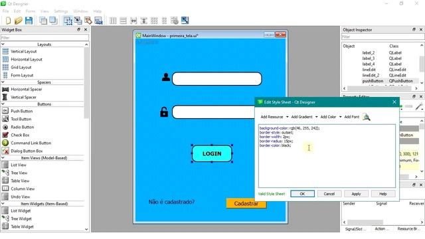Select the Edit Signals/Slots mode icon

(x=78, y=21)
